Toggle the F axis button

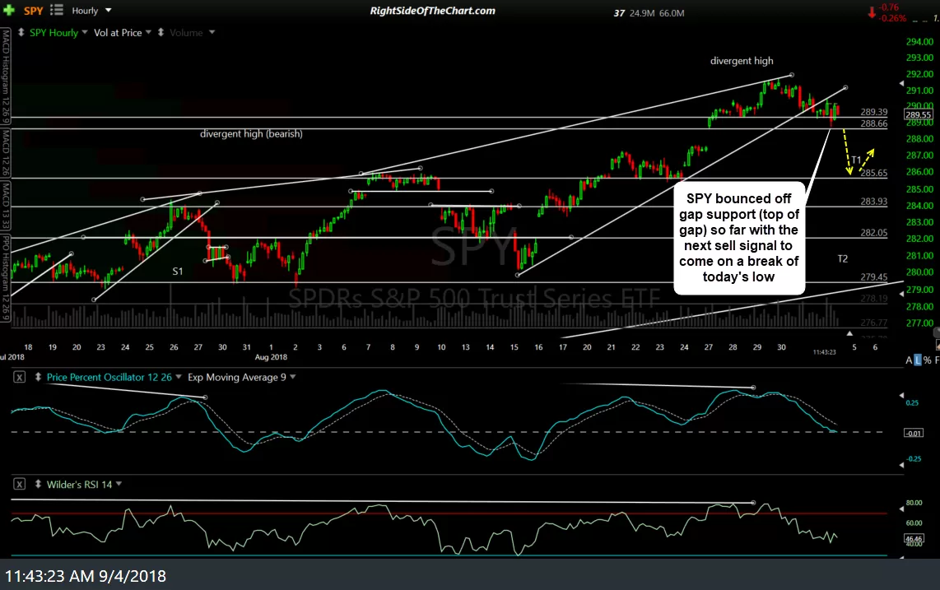point(937,360)
